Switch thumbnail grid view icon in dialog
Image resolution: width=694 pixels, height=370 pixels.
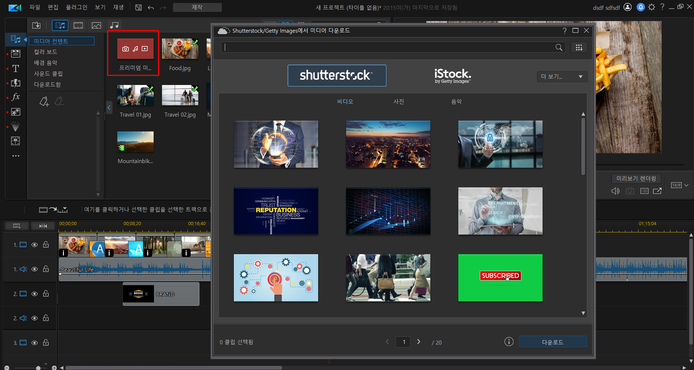pos(579,48)
